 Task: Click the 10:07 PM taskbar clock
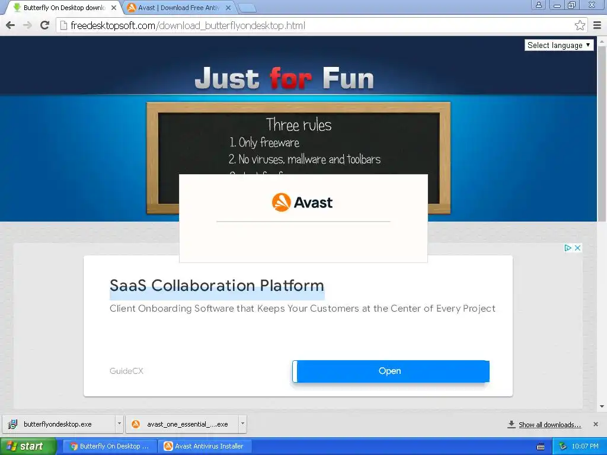coord(585,447)
